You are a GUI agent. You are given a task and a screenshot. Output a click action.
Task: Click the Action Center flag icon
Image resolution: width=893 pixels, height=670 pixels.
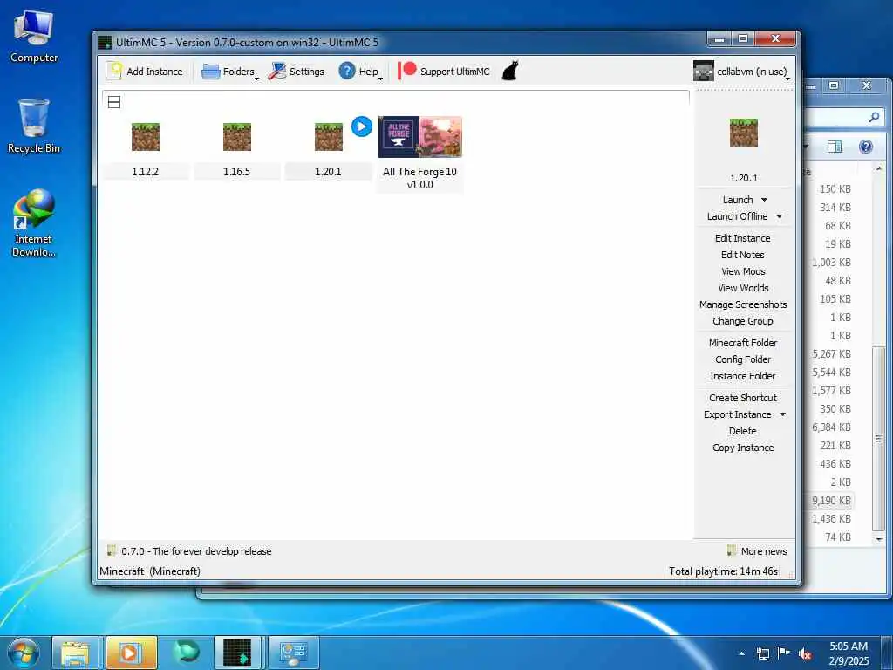point(784,653)
